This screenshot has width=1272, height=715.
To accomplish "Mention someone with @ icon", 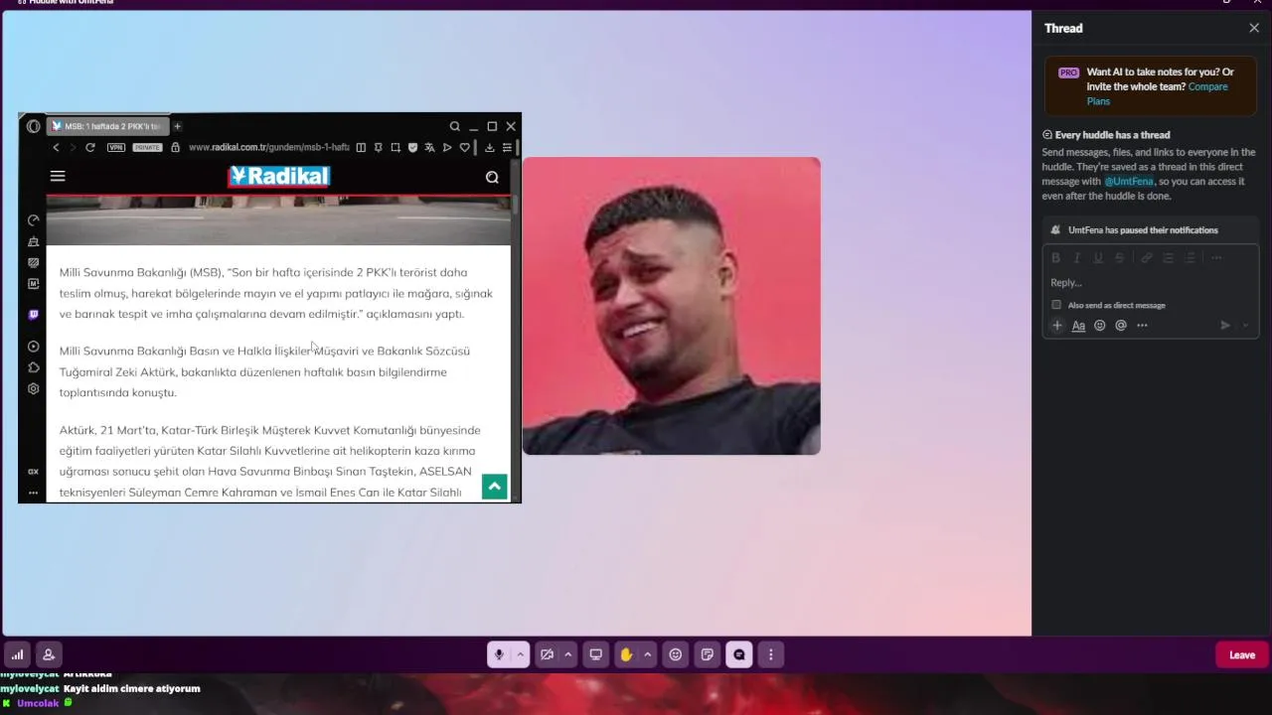I will point(1121,326).
